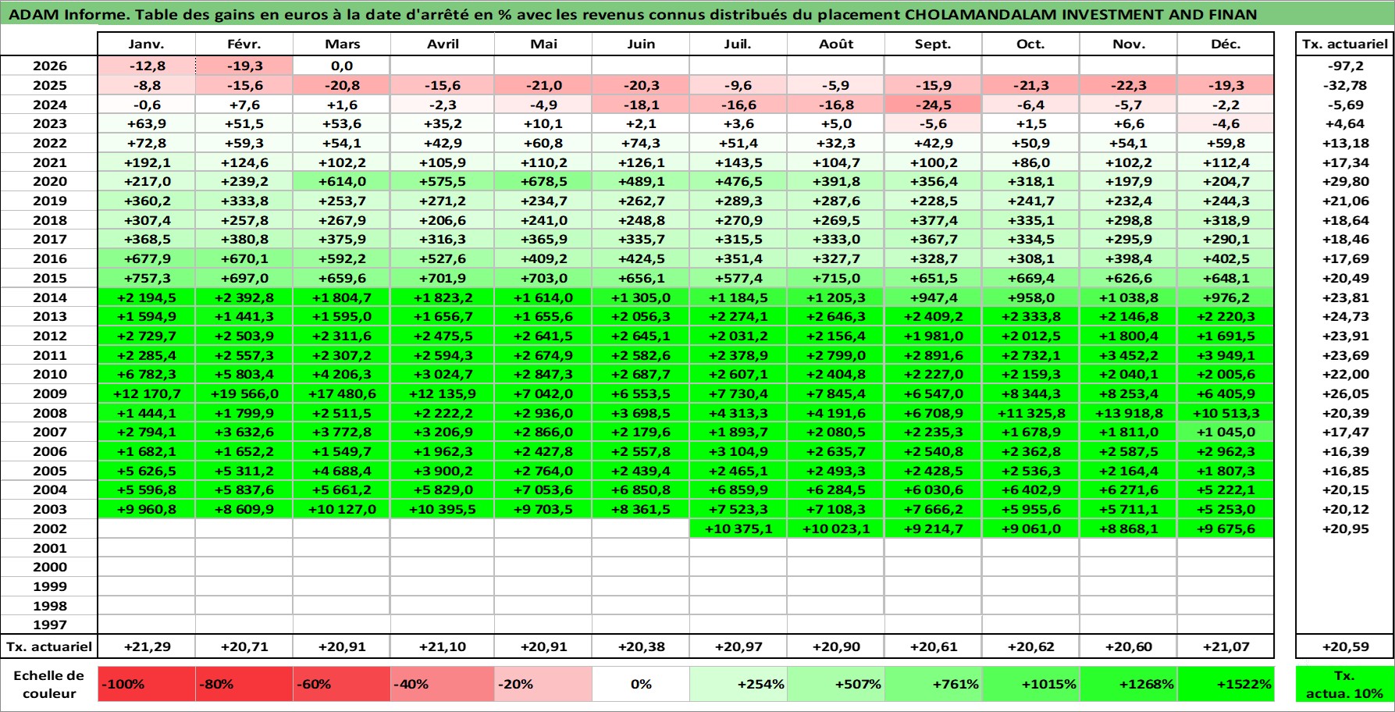This screenshot has height=712, width=1395.
Task: Select the +12 170,7 cell in January 2009
Action: click(147, 393)
